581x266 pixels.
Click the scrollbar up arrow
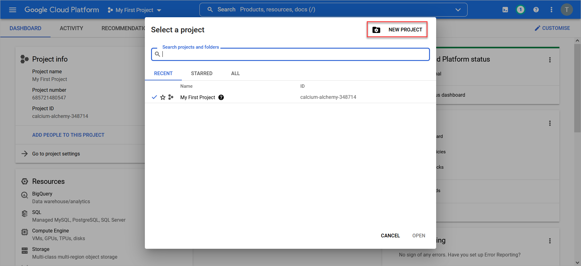578,41
